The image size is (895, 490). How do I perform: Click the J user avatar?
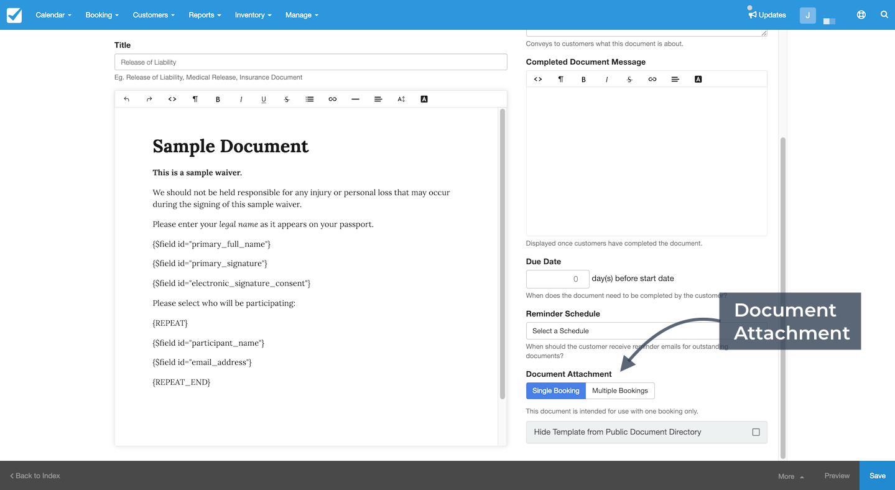[x=808, y=16]
